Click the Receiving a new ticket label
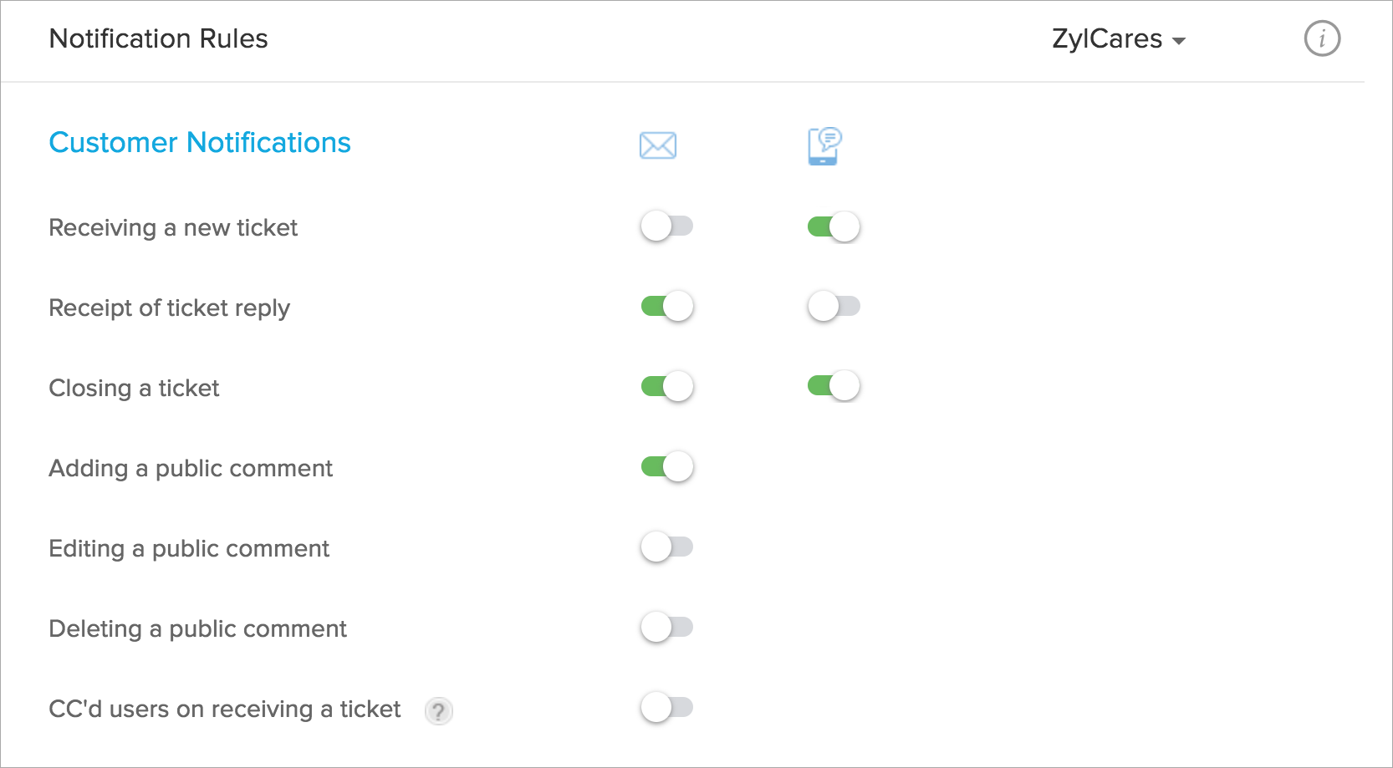Viewport: 1393px width, 768px height. 173,228
